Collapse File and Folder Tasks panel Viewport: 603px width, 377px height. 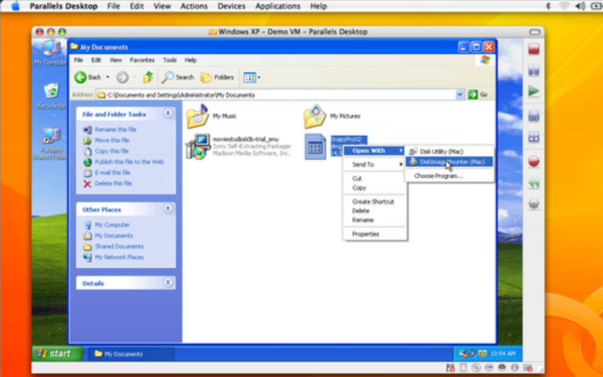tap(168, 113)
